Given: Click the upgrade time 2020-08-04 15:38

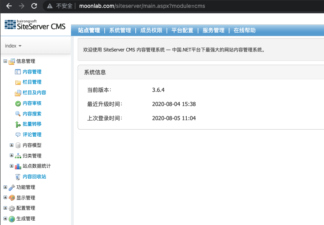Looking at the screenshot, I should click(174, 104).
